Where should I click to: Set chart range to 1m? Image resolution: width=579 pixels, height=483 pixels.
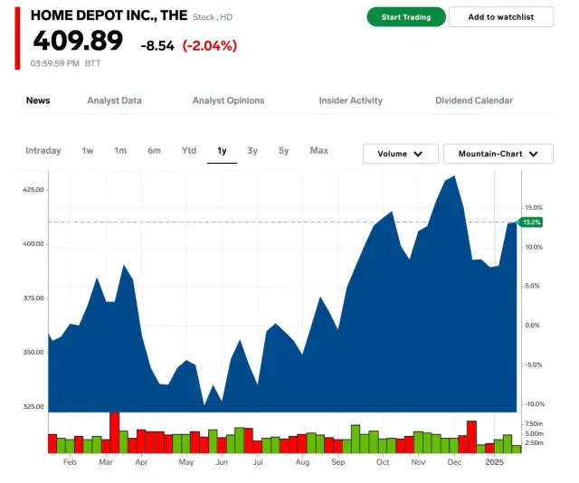(120, 150)
